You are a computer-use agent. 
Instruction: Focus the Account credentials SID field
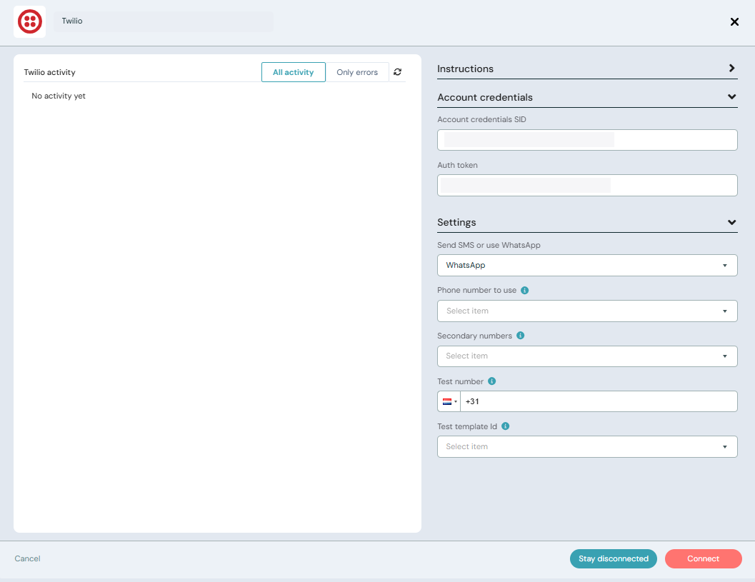[587, 140]
